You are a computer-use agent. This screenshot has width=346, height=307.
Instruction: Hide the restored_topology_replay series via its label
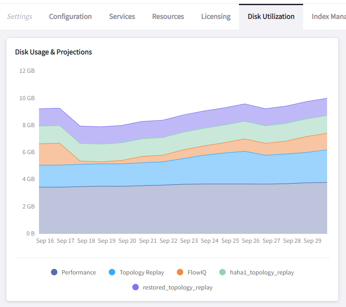tap(177, 287)
